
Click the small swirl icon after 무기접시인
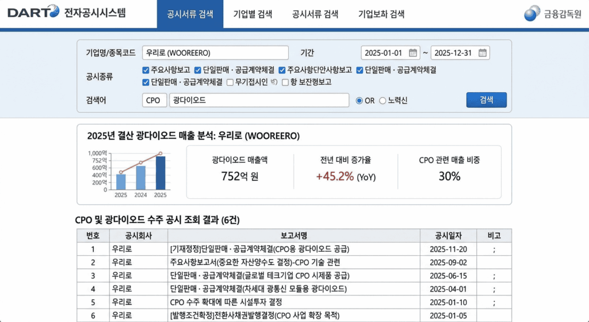274,82
